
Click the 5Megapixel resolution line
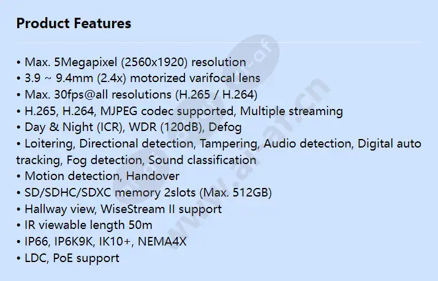tap(131, 62)
